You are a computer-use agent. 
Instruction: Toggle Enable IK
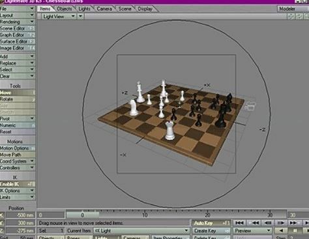coord(18,184)
